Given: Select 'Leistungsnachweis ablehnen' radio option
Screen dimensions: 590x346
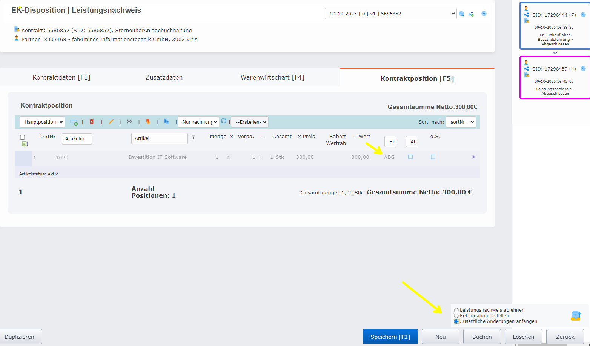Looking at the screenshot, I should (x=456, y=310).
